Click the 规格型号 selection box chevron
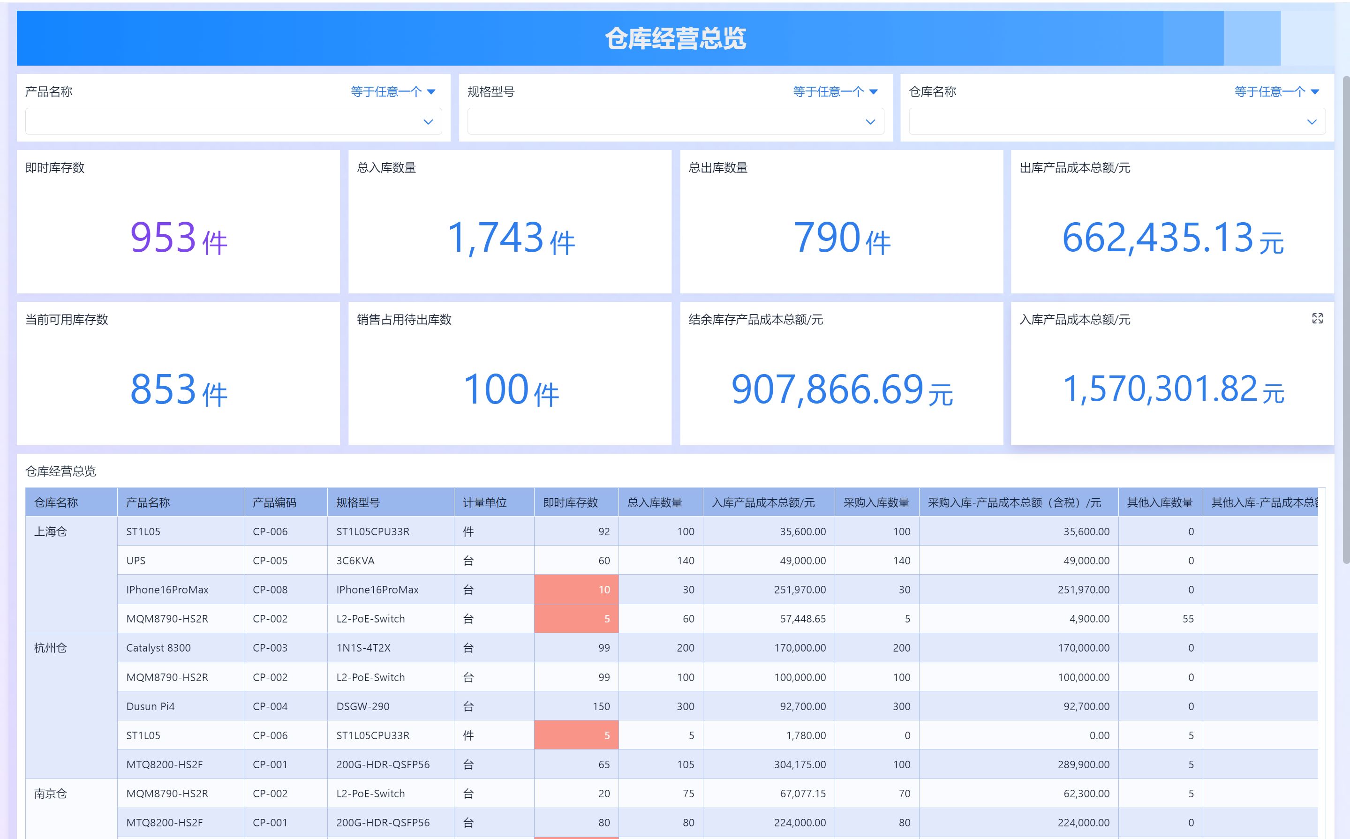 [x=870, y=122]
